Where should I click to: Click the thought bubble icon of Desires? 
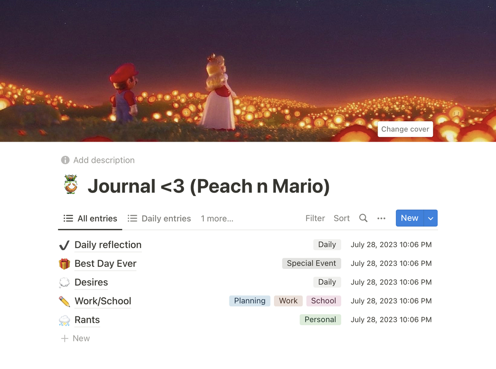click(x=64, y=282)
